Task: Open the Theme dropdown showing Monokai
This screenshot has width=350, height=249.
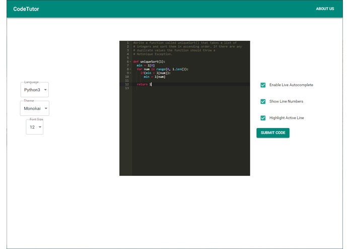Action: pos(35,108)
